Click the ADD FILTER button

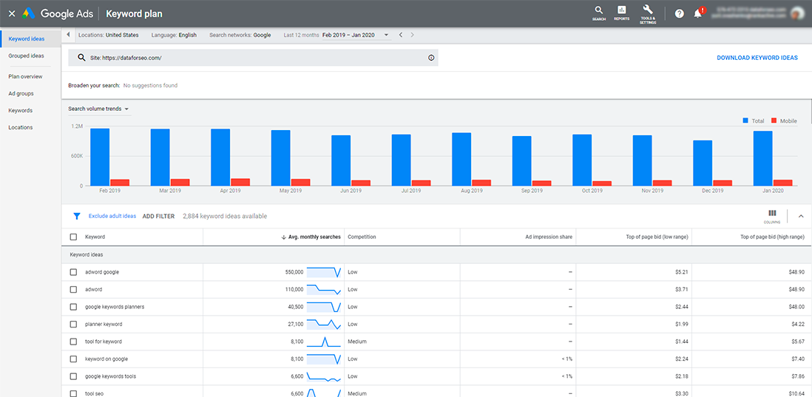click(158, 217)
